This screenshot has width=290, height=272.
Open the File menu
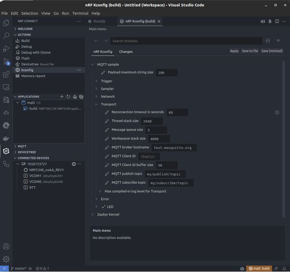(x=4, y=14)
